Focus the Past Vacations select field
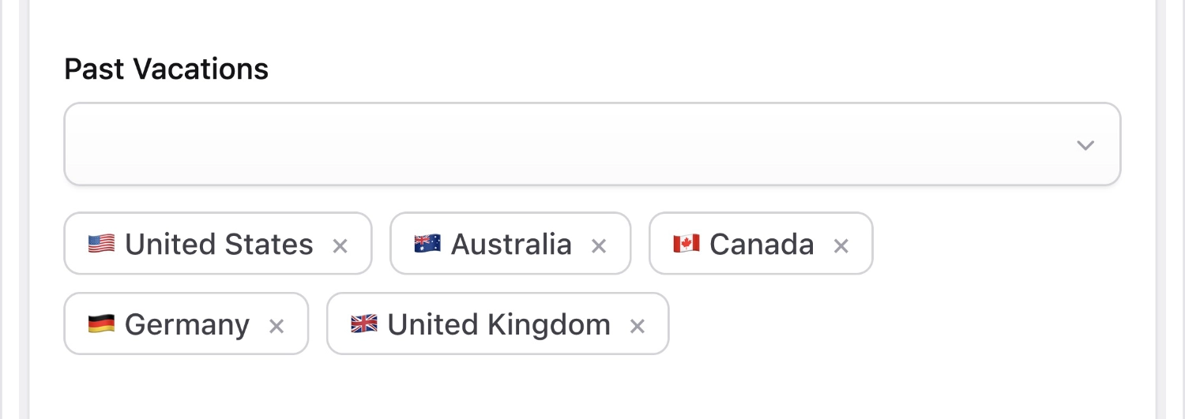 (553, 144)
